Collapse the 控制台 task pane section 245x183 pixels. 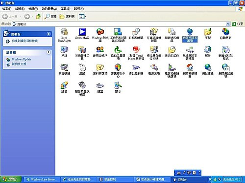click(49, 34)
